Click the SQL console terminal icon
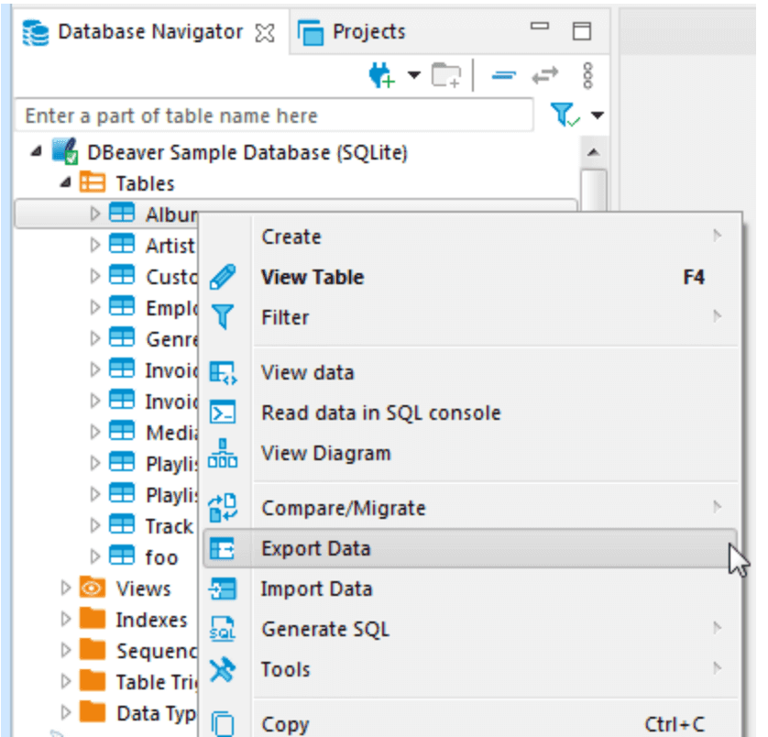 (223, 412)
